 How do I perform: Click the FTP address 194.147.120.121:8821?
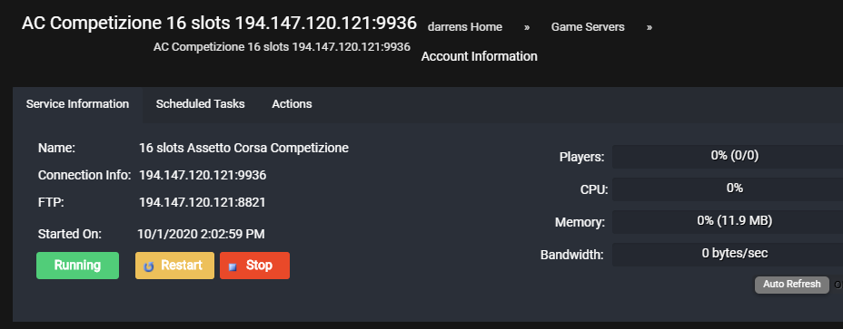pos(203,203)
